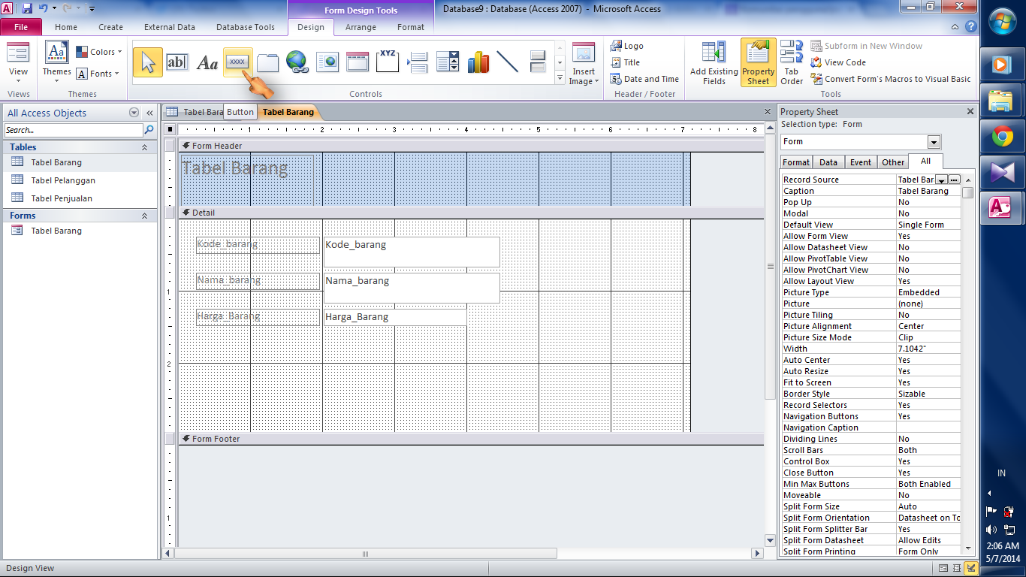1026x577 pixels.
Task: Open the Other tab in Property Sheet
Action: click(893, 162)
